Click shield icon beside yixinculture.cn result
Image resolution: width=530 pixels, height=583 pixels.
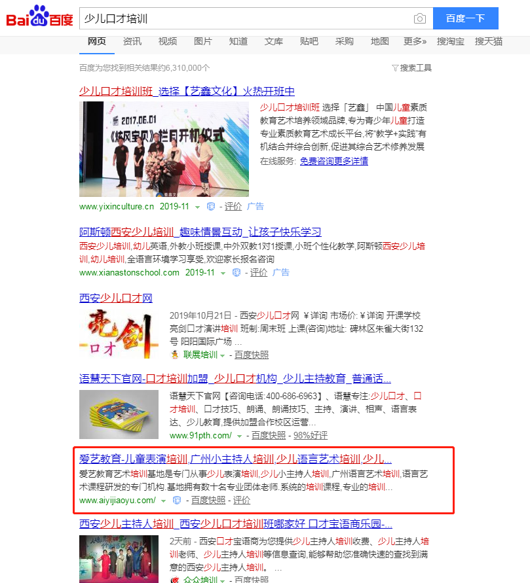pyautogui.click(x=211, y=207)
